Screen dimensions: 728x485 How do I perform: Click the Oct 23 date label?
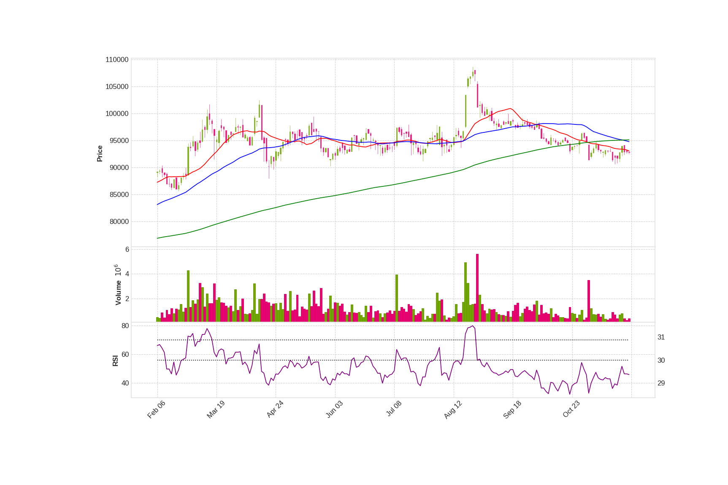pyautogui.click(x=571, y=410)
